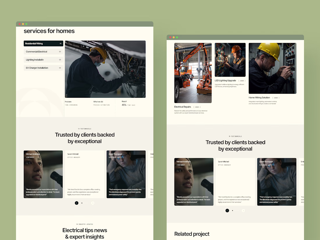Select Sarah Mitchell testimonial card in left window
The width and height of the screenshot is (320, 240).
click(85, 174)
